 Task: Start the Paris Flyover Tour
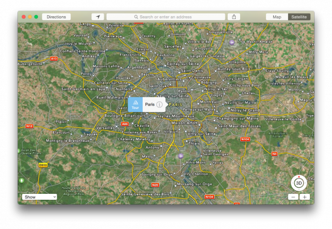coord(135,104)
